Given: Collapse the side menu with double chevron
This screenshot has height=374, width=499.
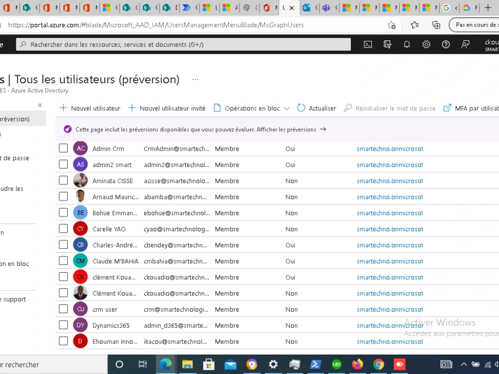Looking at the screenshot, I should (x=40, y=105).
